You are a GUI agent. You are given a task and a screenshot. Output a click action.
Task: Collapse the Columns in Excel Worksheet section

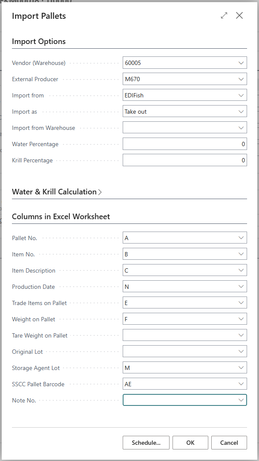pos(61,217)
